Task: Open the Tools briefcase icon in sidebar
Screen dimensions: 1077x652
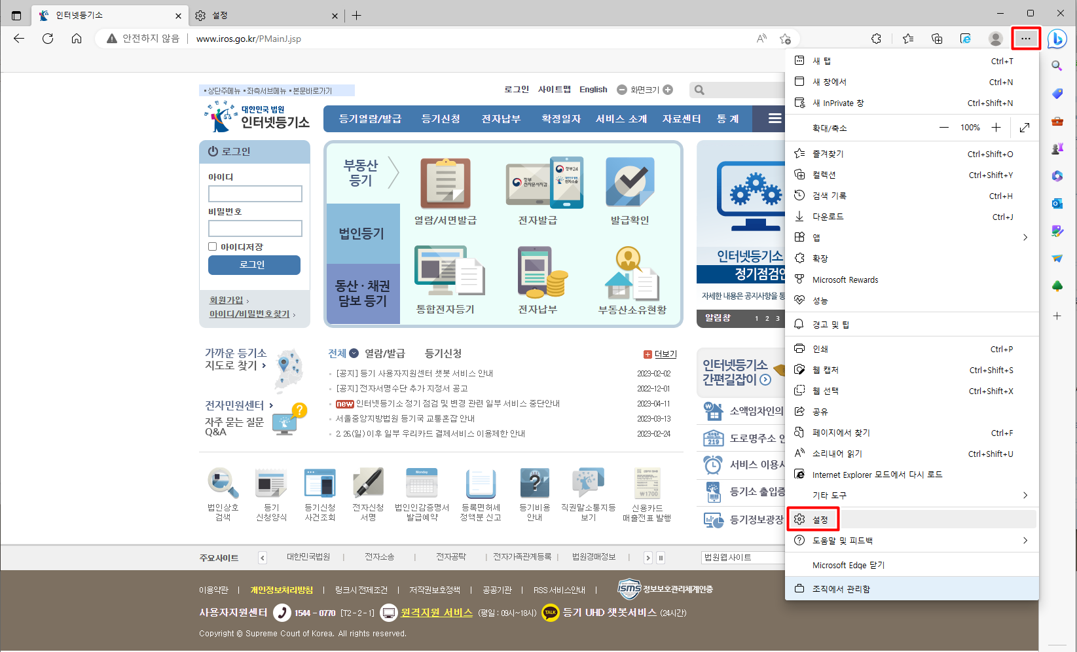Action: (x=1057, y=121)
